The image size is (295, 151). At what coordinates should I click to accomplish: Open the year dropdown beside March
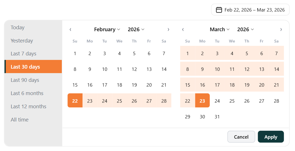click(246, 30)
